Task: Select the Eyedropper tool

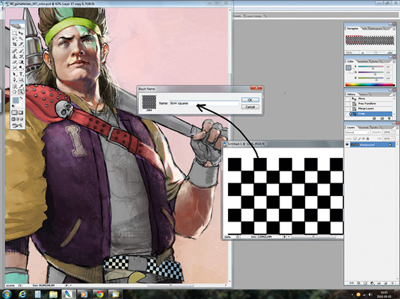Action: [x=21, y=86]
